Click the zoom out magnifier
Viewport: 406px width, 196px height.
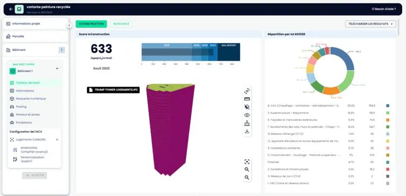[247, 178]
